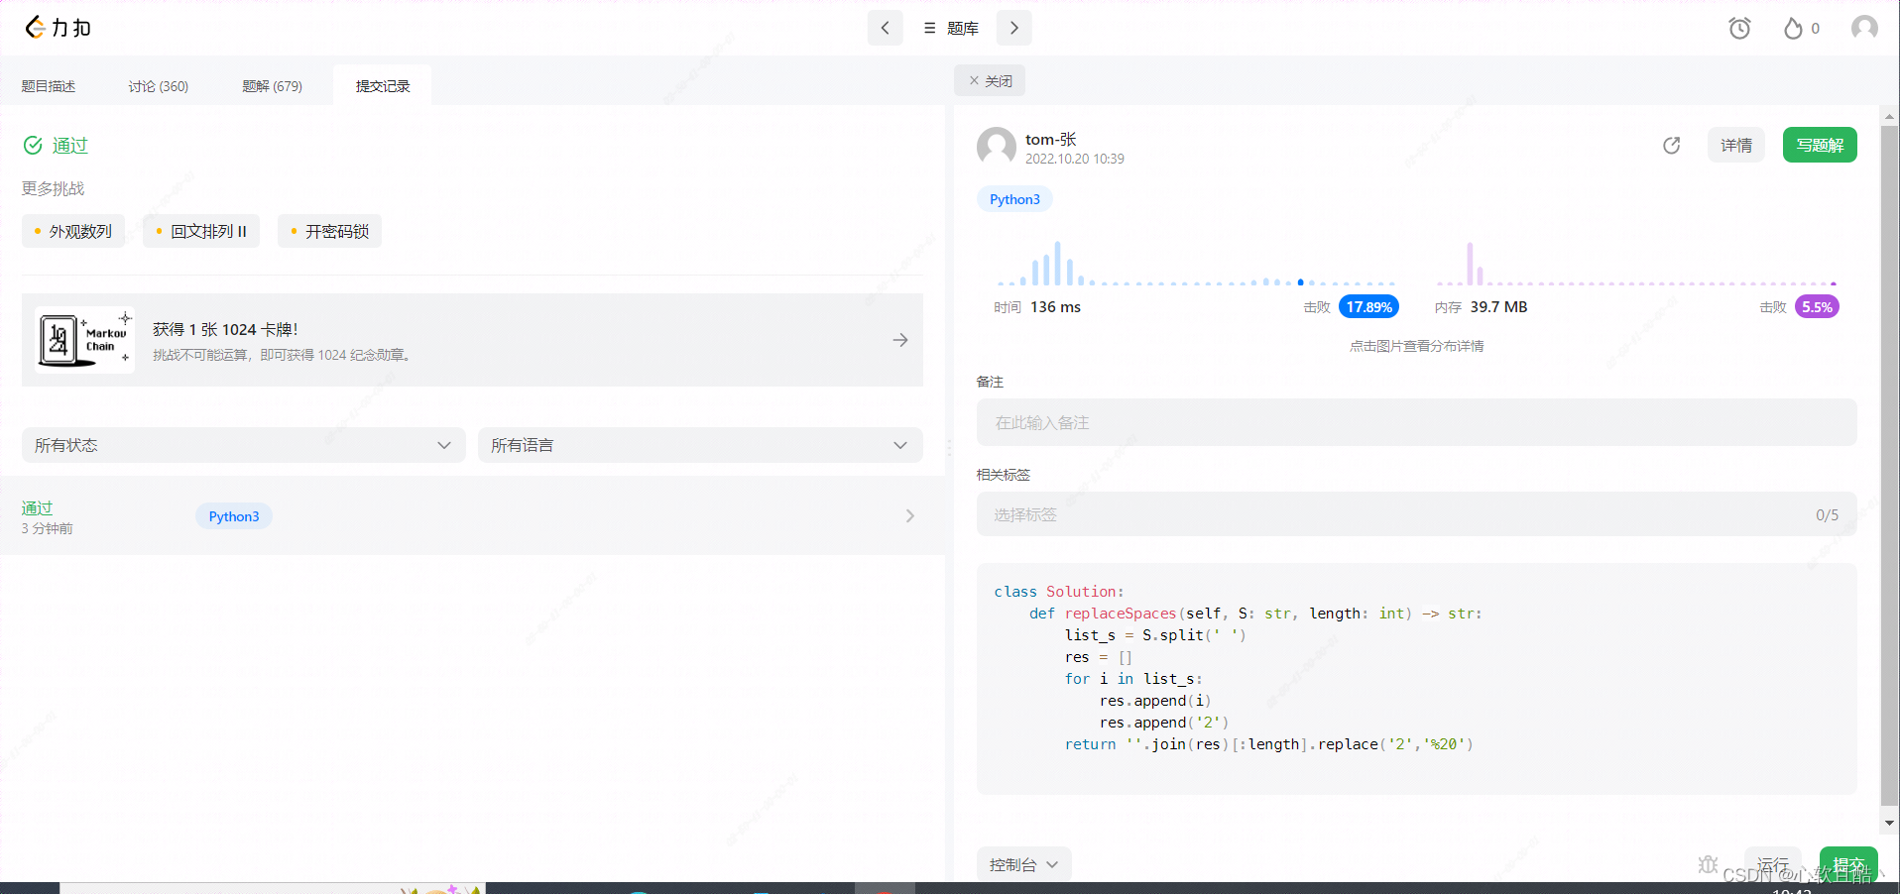Click the 提交 submit button
This screenshot has width=1900, height=894.
[x=1846, y=863]
